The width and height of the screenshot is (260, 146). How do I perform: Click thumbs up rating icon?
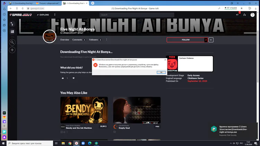[x=63, y=78]
